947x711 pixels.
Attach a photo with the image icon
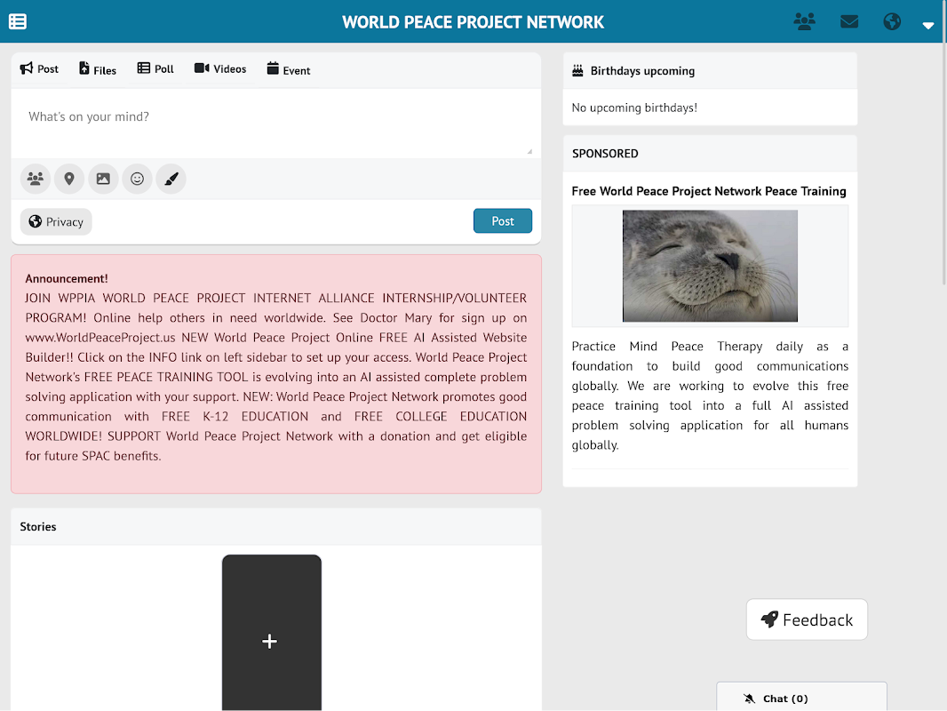pyautogui.click(x=103, y=179)
